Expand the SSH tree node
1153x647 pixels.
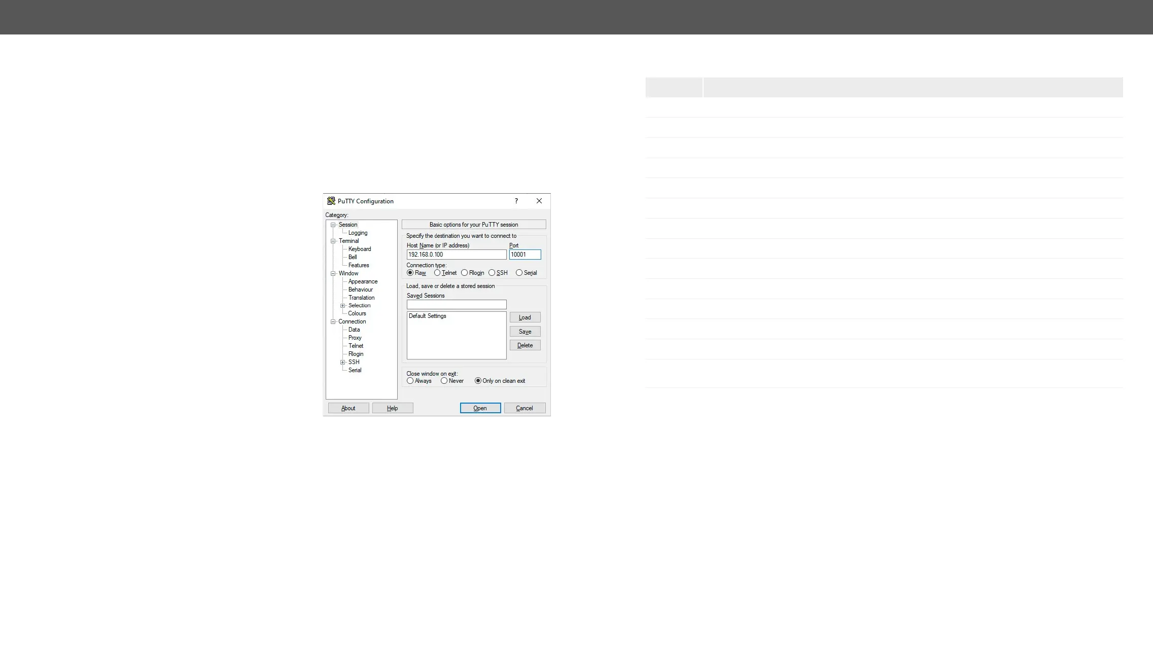click(343, 363)
